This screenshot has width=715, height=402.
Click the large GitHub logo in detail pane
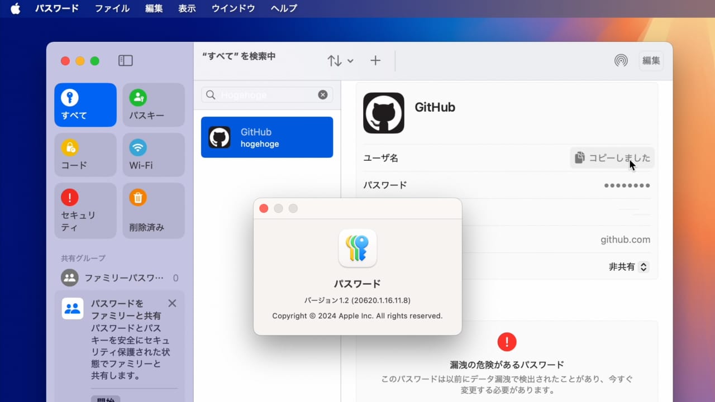click(384, 113)
